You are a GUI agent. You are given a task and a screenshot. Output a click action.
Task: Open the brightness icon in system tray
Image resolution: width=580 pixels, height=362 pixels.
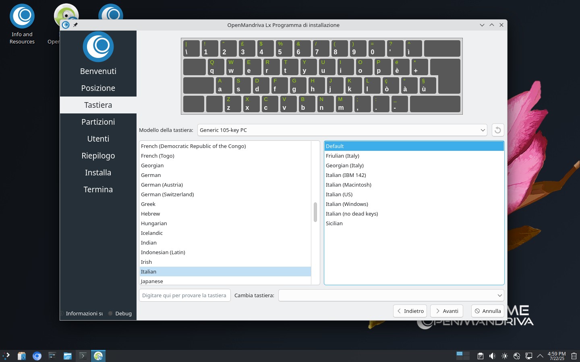pos(505,356)
